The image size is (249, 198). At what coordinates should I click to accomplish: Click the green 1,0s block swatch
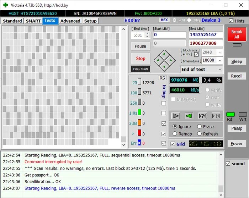pos(139,112)
